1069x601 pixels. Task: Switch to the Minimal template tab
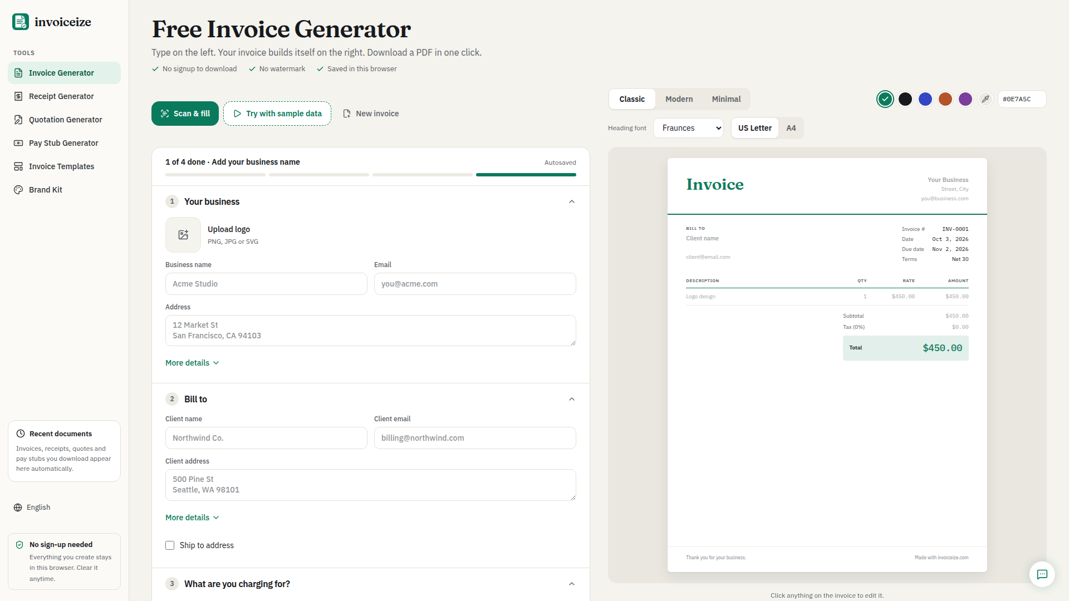tap(726, 99)
